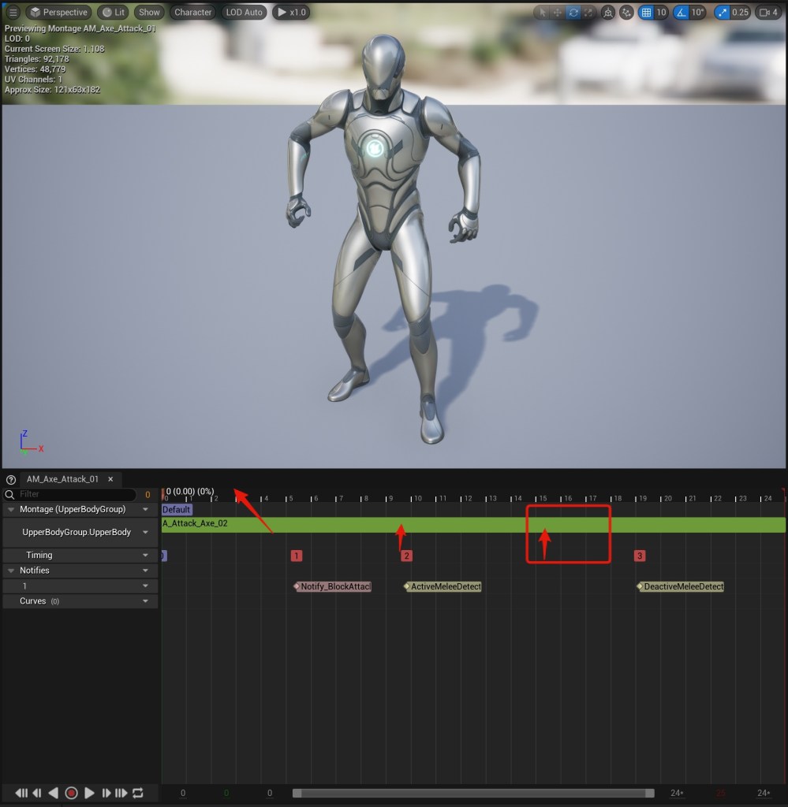Viewport: 788px width, 807px height.
Task: Jump to the first frame of animation
Action: click(x=21, y=793)
